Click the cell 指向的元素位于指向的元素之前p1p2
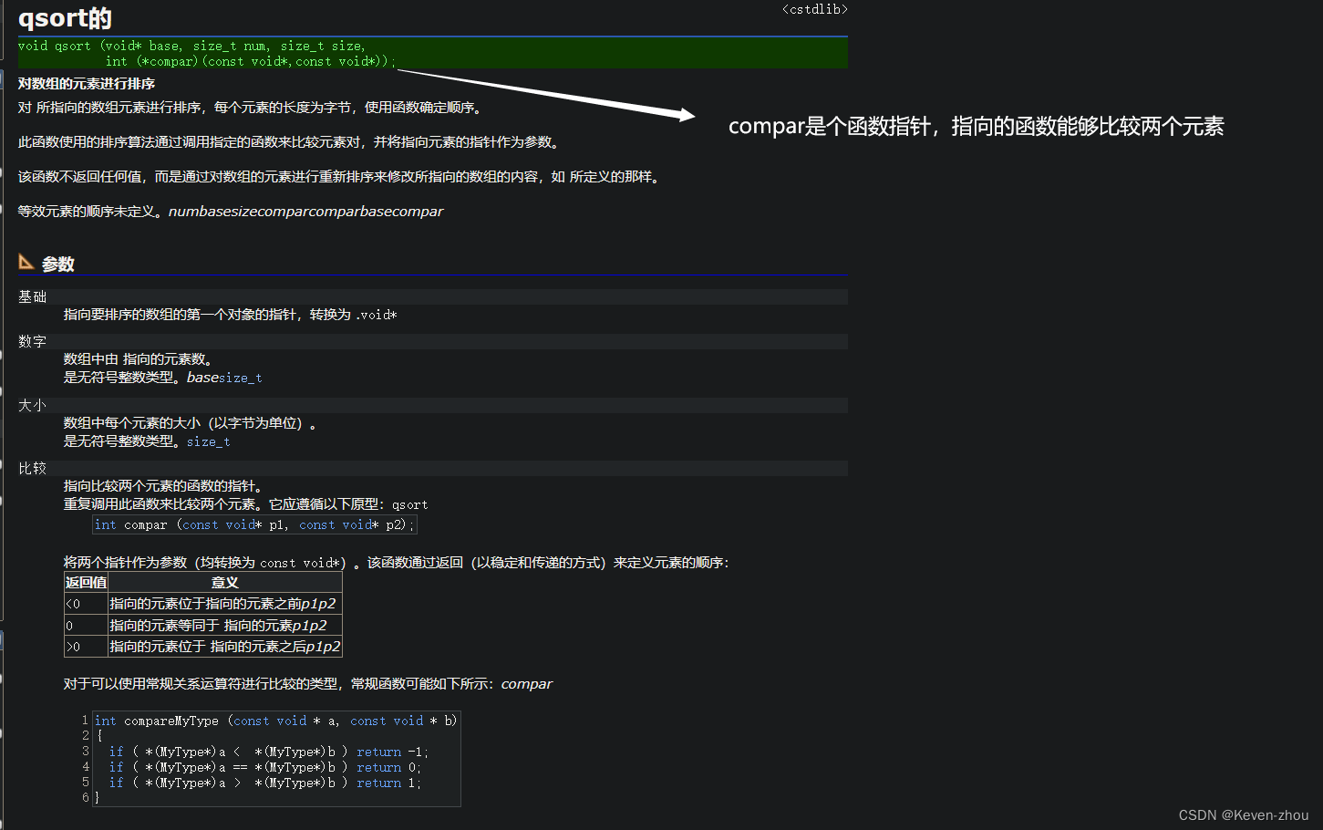Image resolution: width=1323 pixels, height=830 pixels. click(x=223, y=604)
